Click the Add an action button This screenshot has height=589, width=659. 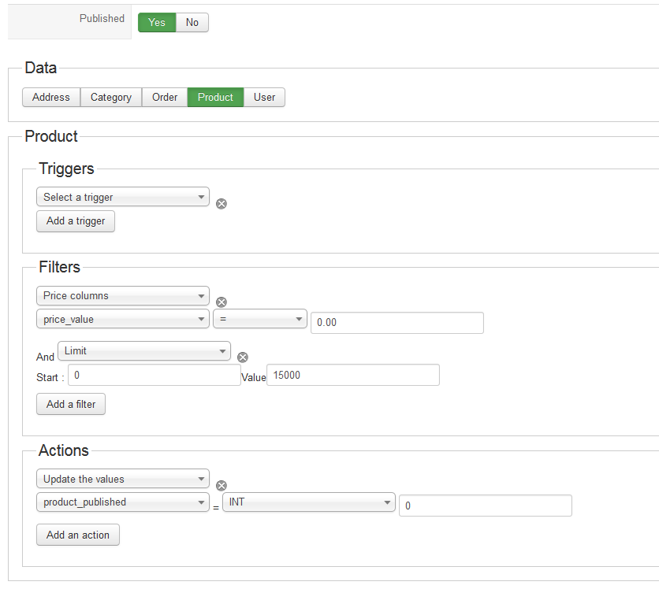pyautogui.click(x=77, y=535)
